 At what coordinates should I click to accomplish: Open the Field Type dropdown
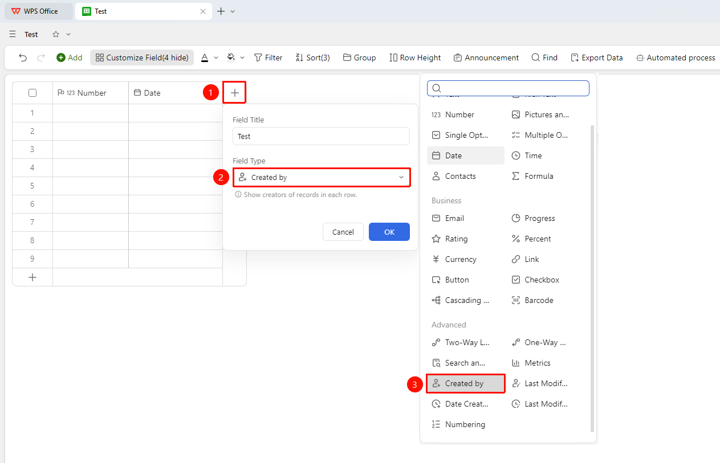pyautogui.click(x=322, y=177)
